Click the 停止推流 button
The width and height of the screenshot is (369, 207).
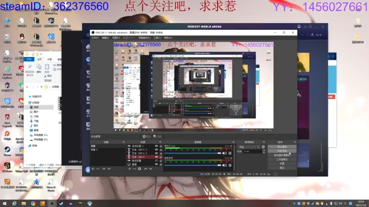[x=282, y=147]
